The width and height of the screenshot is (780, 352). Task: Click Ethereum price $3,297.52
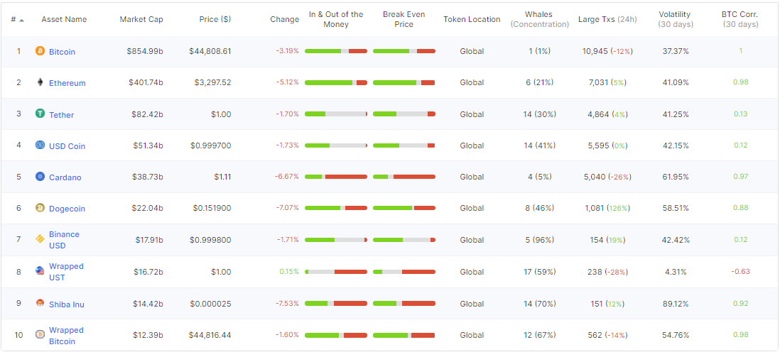[212, 82]
